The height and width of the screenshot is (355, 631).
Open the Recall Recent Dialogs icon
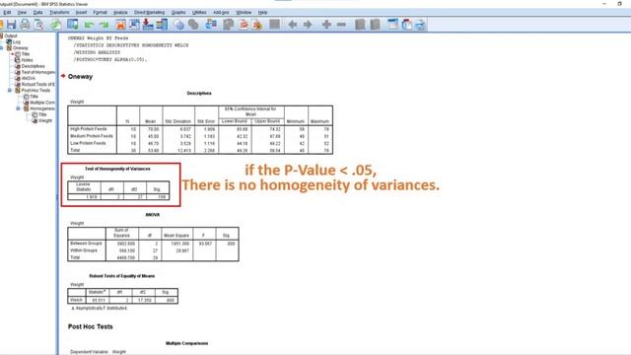[x=73, y=25]
